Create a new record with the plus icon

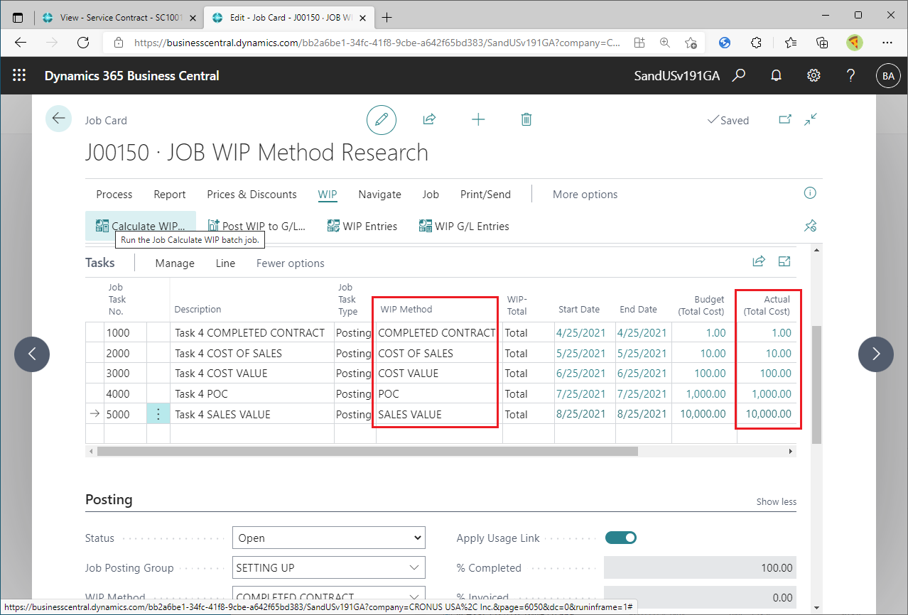click(x=478, y=119)
